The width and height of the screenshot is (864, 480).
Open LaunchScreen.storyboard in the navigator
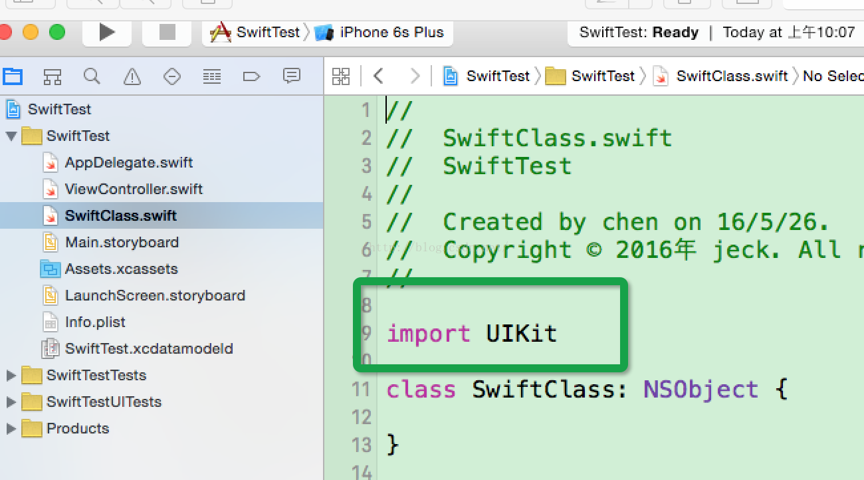[162, 295]
